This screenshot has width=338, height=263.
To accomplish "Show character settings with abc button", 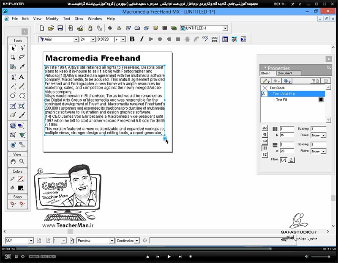I will tap(265, 128).
